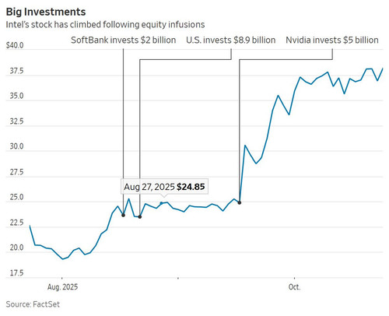Click the unlabeled September x-axis tick mark
Image resolution: width=389 pixels, height=316 pixels.
pos(178,279)
